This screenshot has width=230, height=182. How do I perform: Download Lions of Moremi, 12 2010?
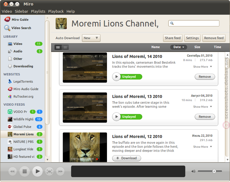point(127,158)
